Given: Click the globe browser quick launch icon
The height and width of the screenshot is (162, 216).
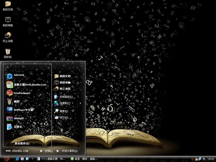Looking at the screenshot, I should [x=22, y=159].
